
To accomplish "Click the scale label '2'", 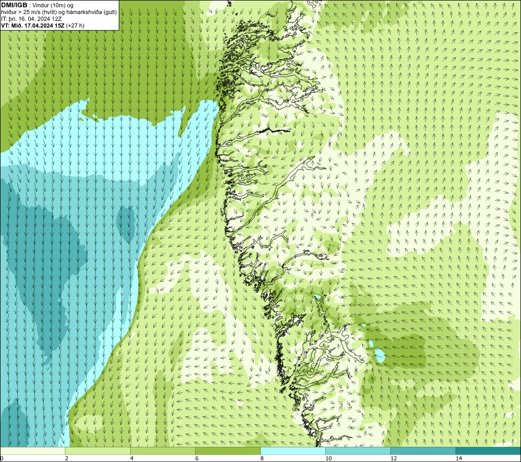I will [67, 459].
